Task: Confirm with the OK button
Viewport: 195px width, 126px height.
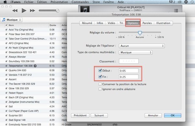Action: point(173,115)
